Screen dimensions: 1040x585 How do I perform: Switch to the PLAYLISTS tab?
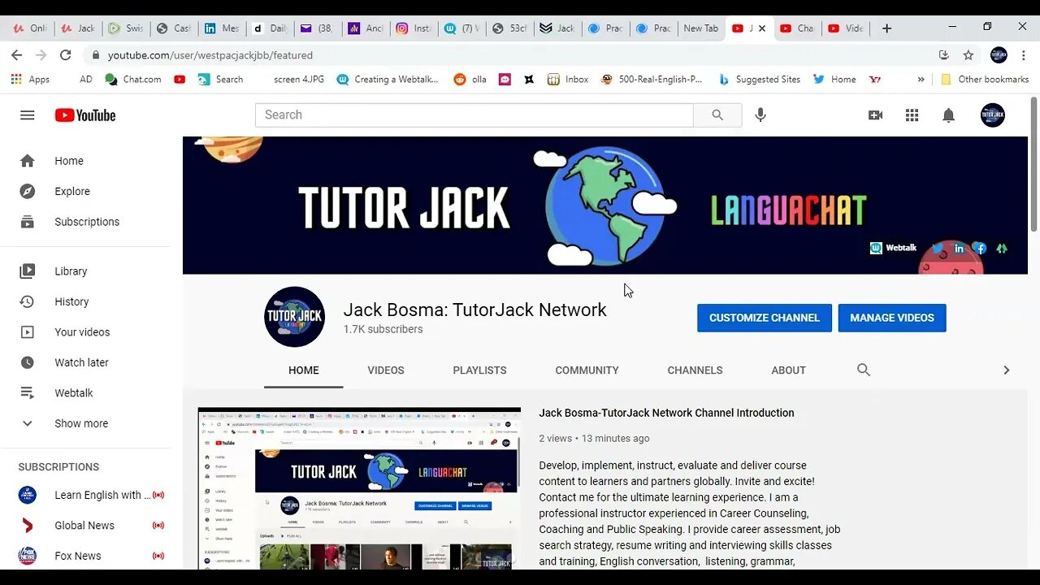pos(479,370)
